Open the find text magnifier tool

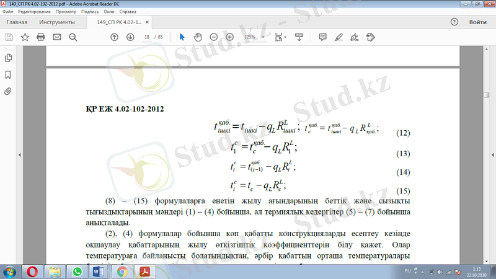(x=73, y=37)
